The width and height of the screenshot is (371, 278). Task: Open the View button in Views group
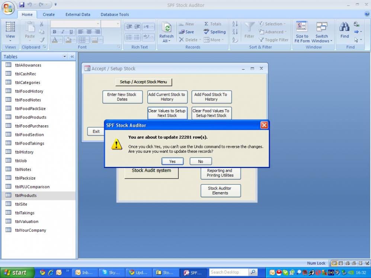click(x=10, y=32)
